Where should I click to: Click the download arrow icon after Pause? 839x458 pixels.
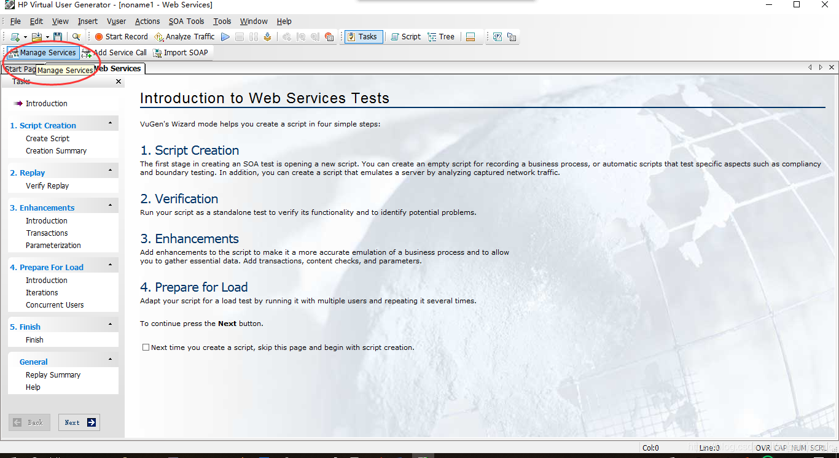click(x=267, y=37)
